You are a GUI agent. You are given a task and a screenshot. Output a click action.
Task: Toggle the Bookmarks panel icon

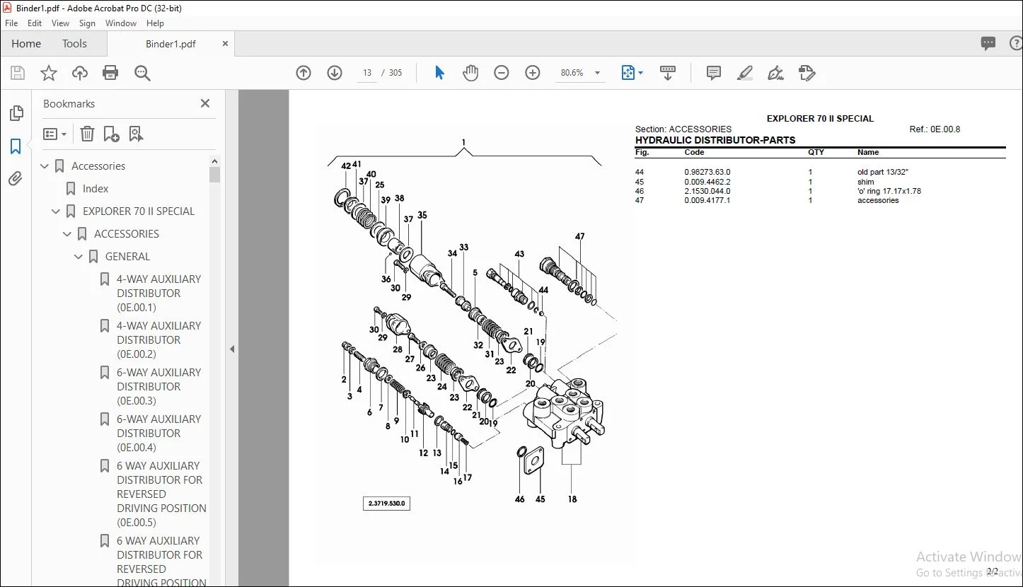point(16,146)
